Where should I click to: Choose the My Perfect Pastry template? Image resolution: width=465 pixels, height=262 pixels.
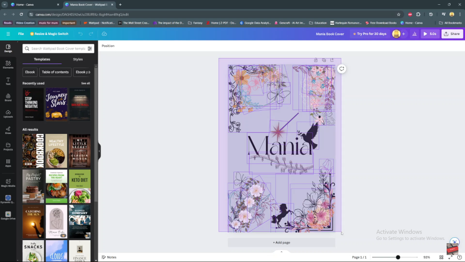point(33,186)
